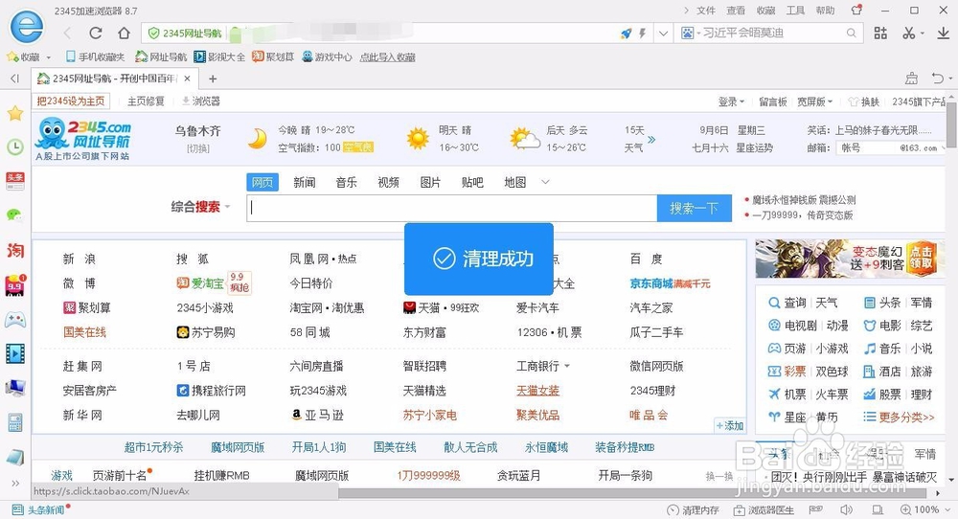
Task: Open history clock icon in sidebar
Action: point(15,147)
